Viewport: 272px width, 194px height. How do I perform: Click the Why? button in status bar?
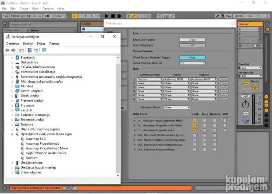coord(70,188)
